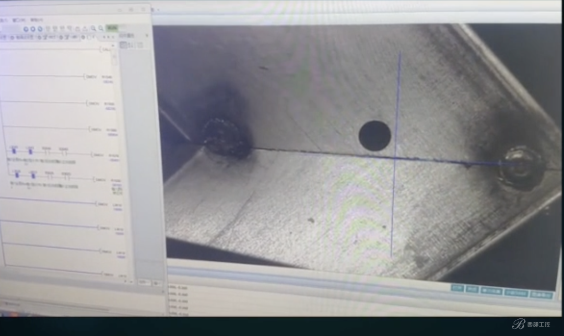Screen dimensions: 564x336
Task: Click the scroll-up arrow of ladder editor
Action: 113,46
